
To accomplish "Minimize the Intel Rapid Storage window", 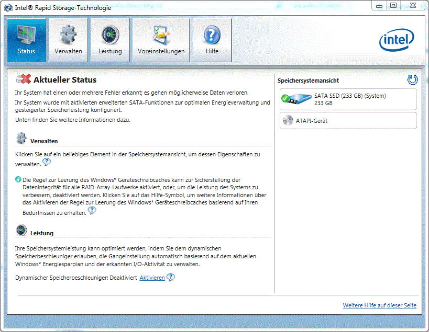I will click(x=379, y=6).
